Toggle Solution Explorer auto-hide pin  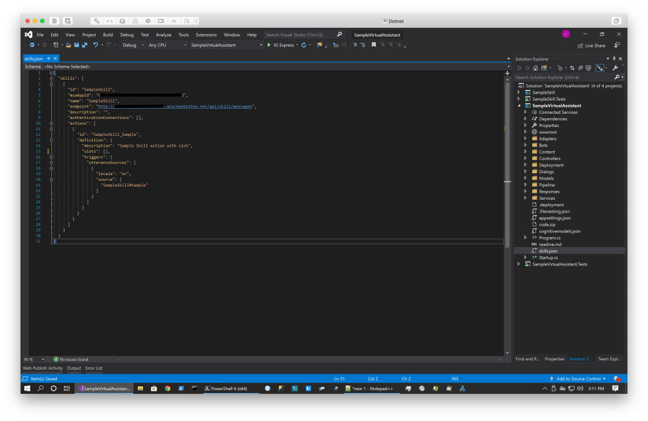point(614,59)
